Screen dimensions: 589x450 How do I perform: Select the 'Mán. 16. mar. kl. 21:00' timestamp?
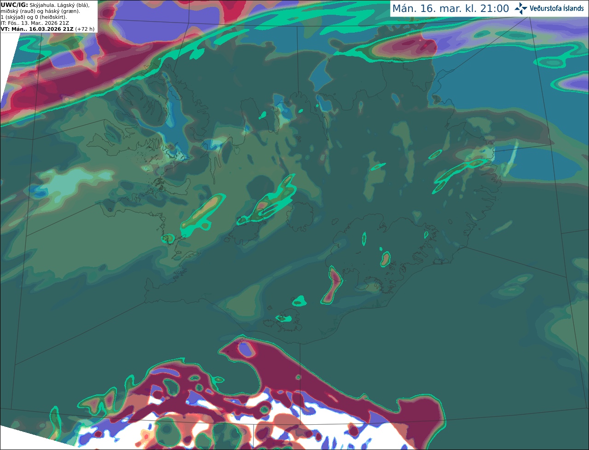tap(450, 9)
